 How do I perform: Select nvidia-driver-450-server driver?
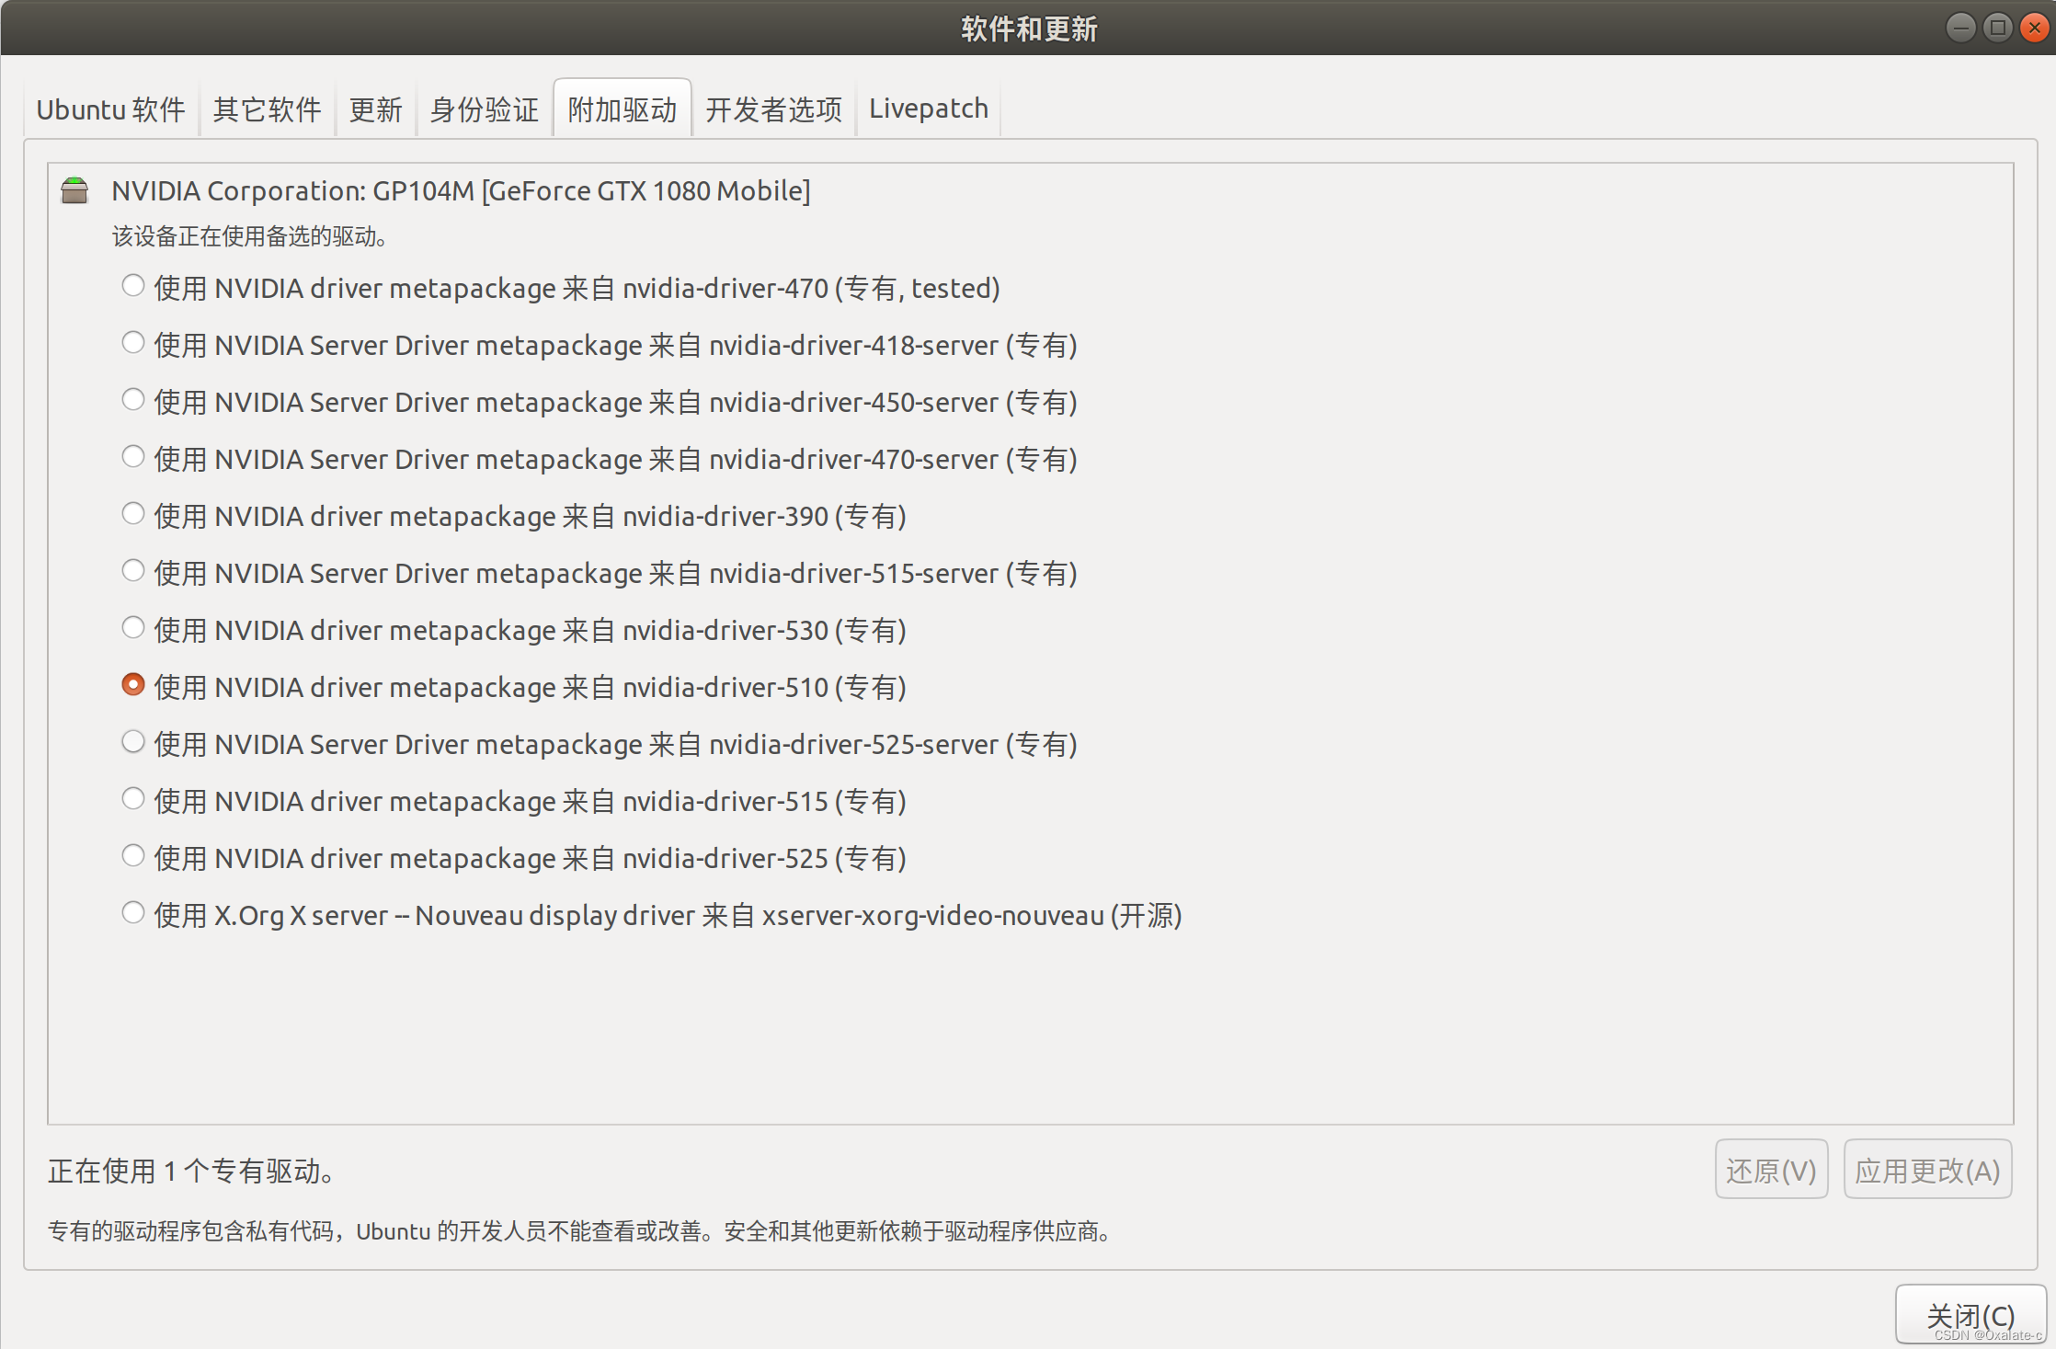pos(133,399)
